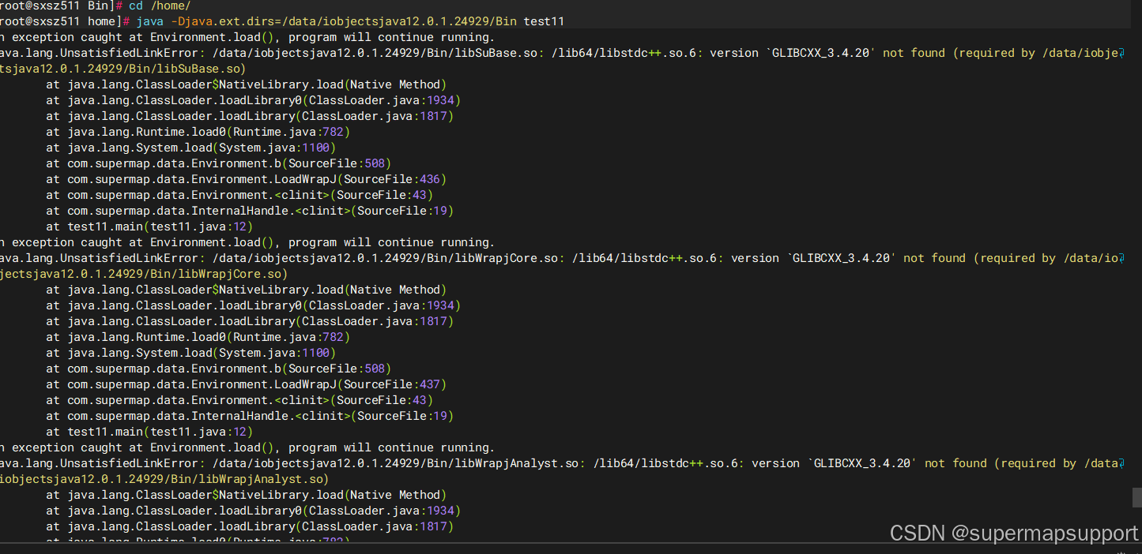Viewport: 1142px width, 554px height.
Task: Click 'test11.main(test11.java:12)' under the libSuBase trace
Action: [x=149, y=226]
